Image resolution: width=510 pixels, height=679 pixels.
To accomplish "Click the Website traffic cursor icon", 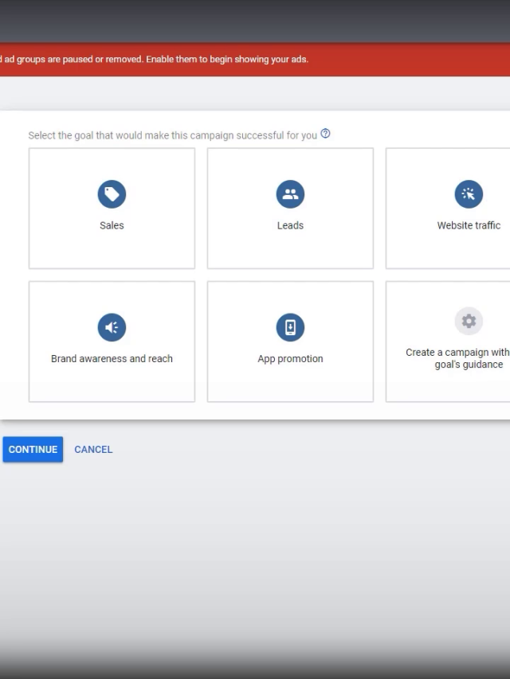I will click(x=469, y=193).
